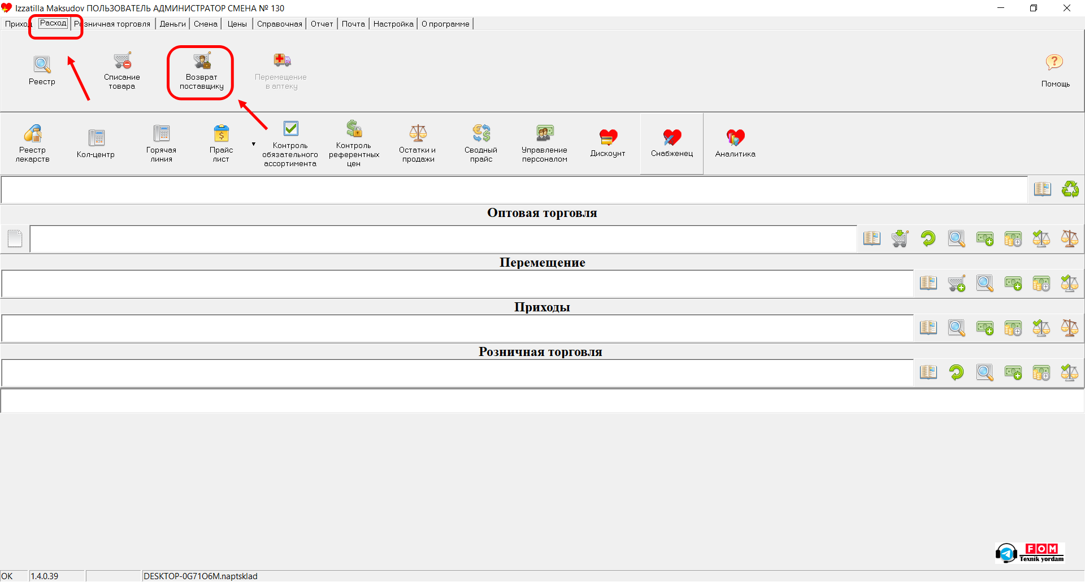Open Остатки и продажи

tap(418, 144)
